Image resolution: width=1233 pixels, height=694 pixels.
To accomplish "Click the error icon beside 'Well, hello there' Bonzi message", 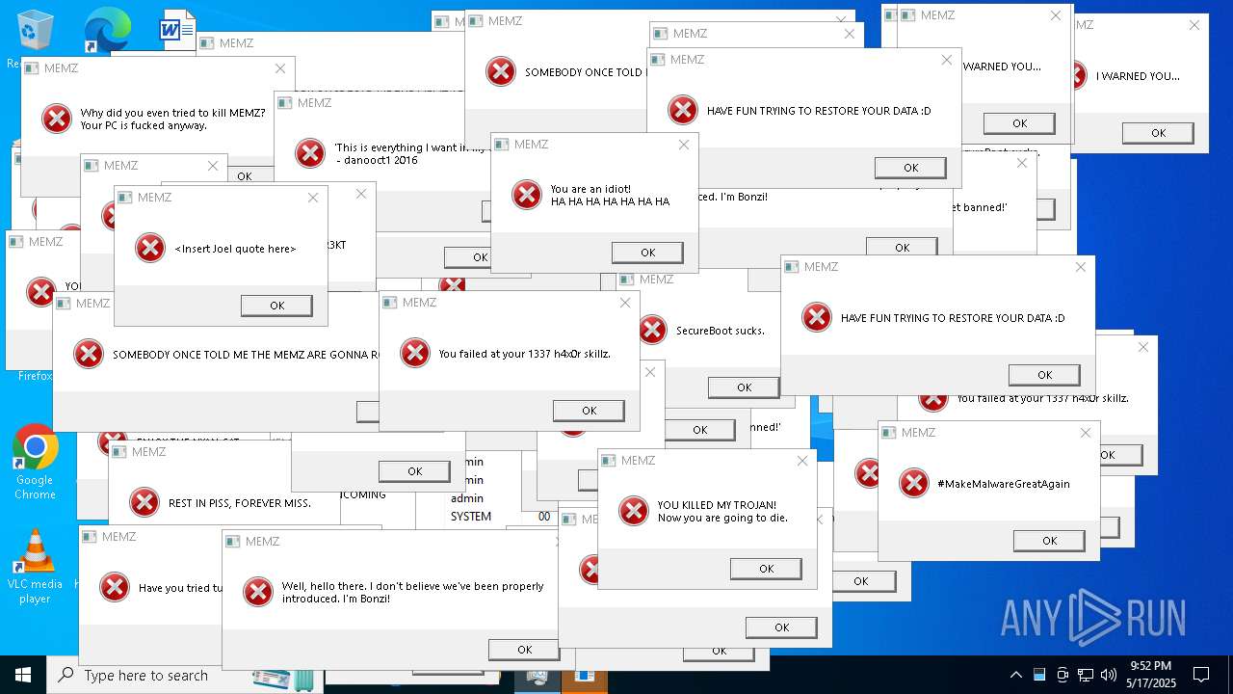I will pyautogui.click(x=258, y=592).
